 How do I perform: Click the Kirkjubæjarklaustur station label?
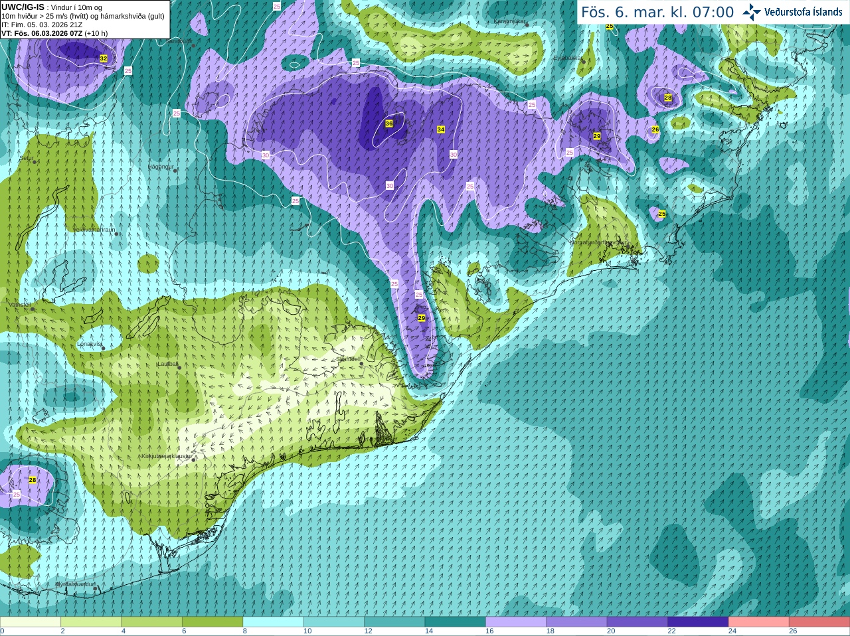coord(167,456)
